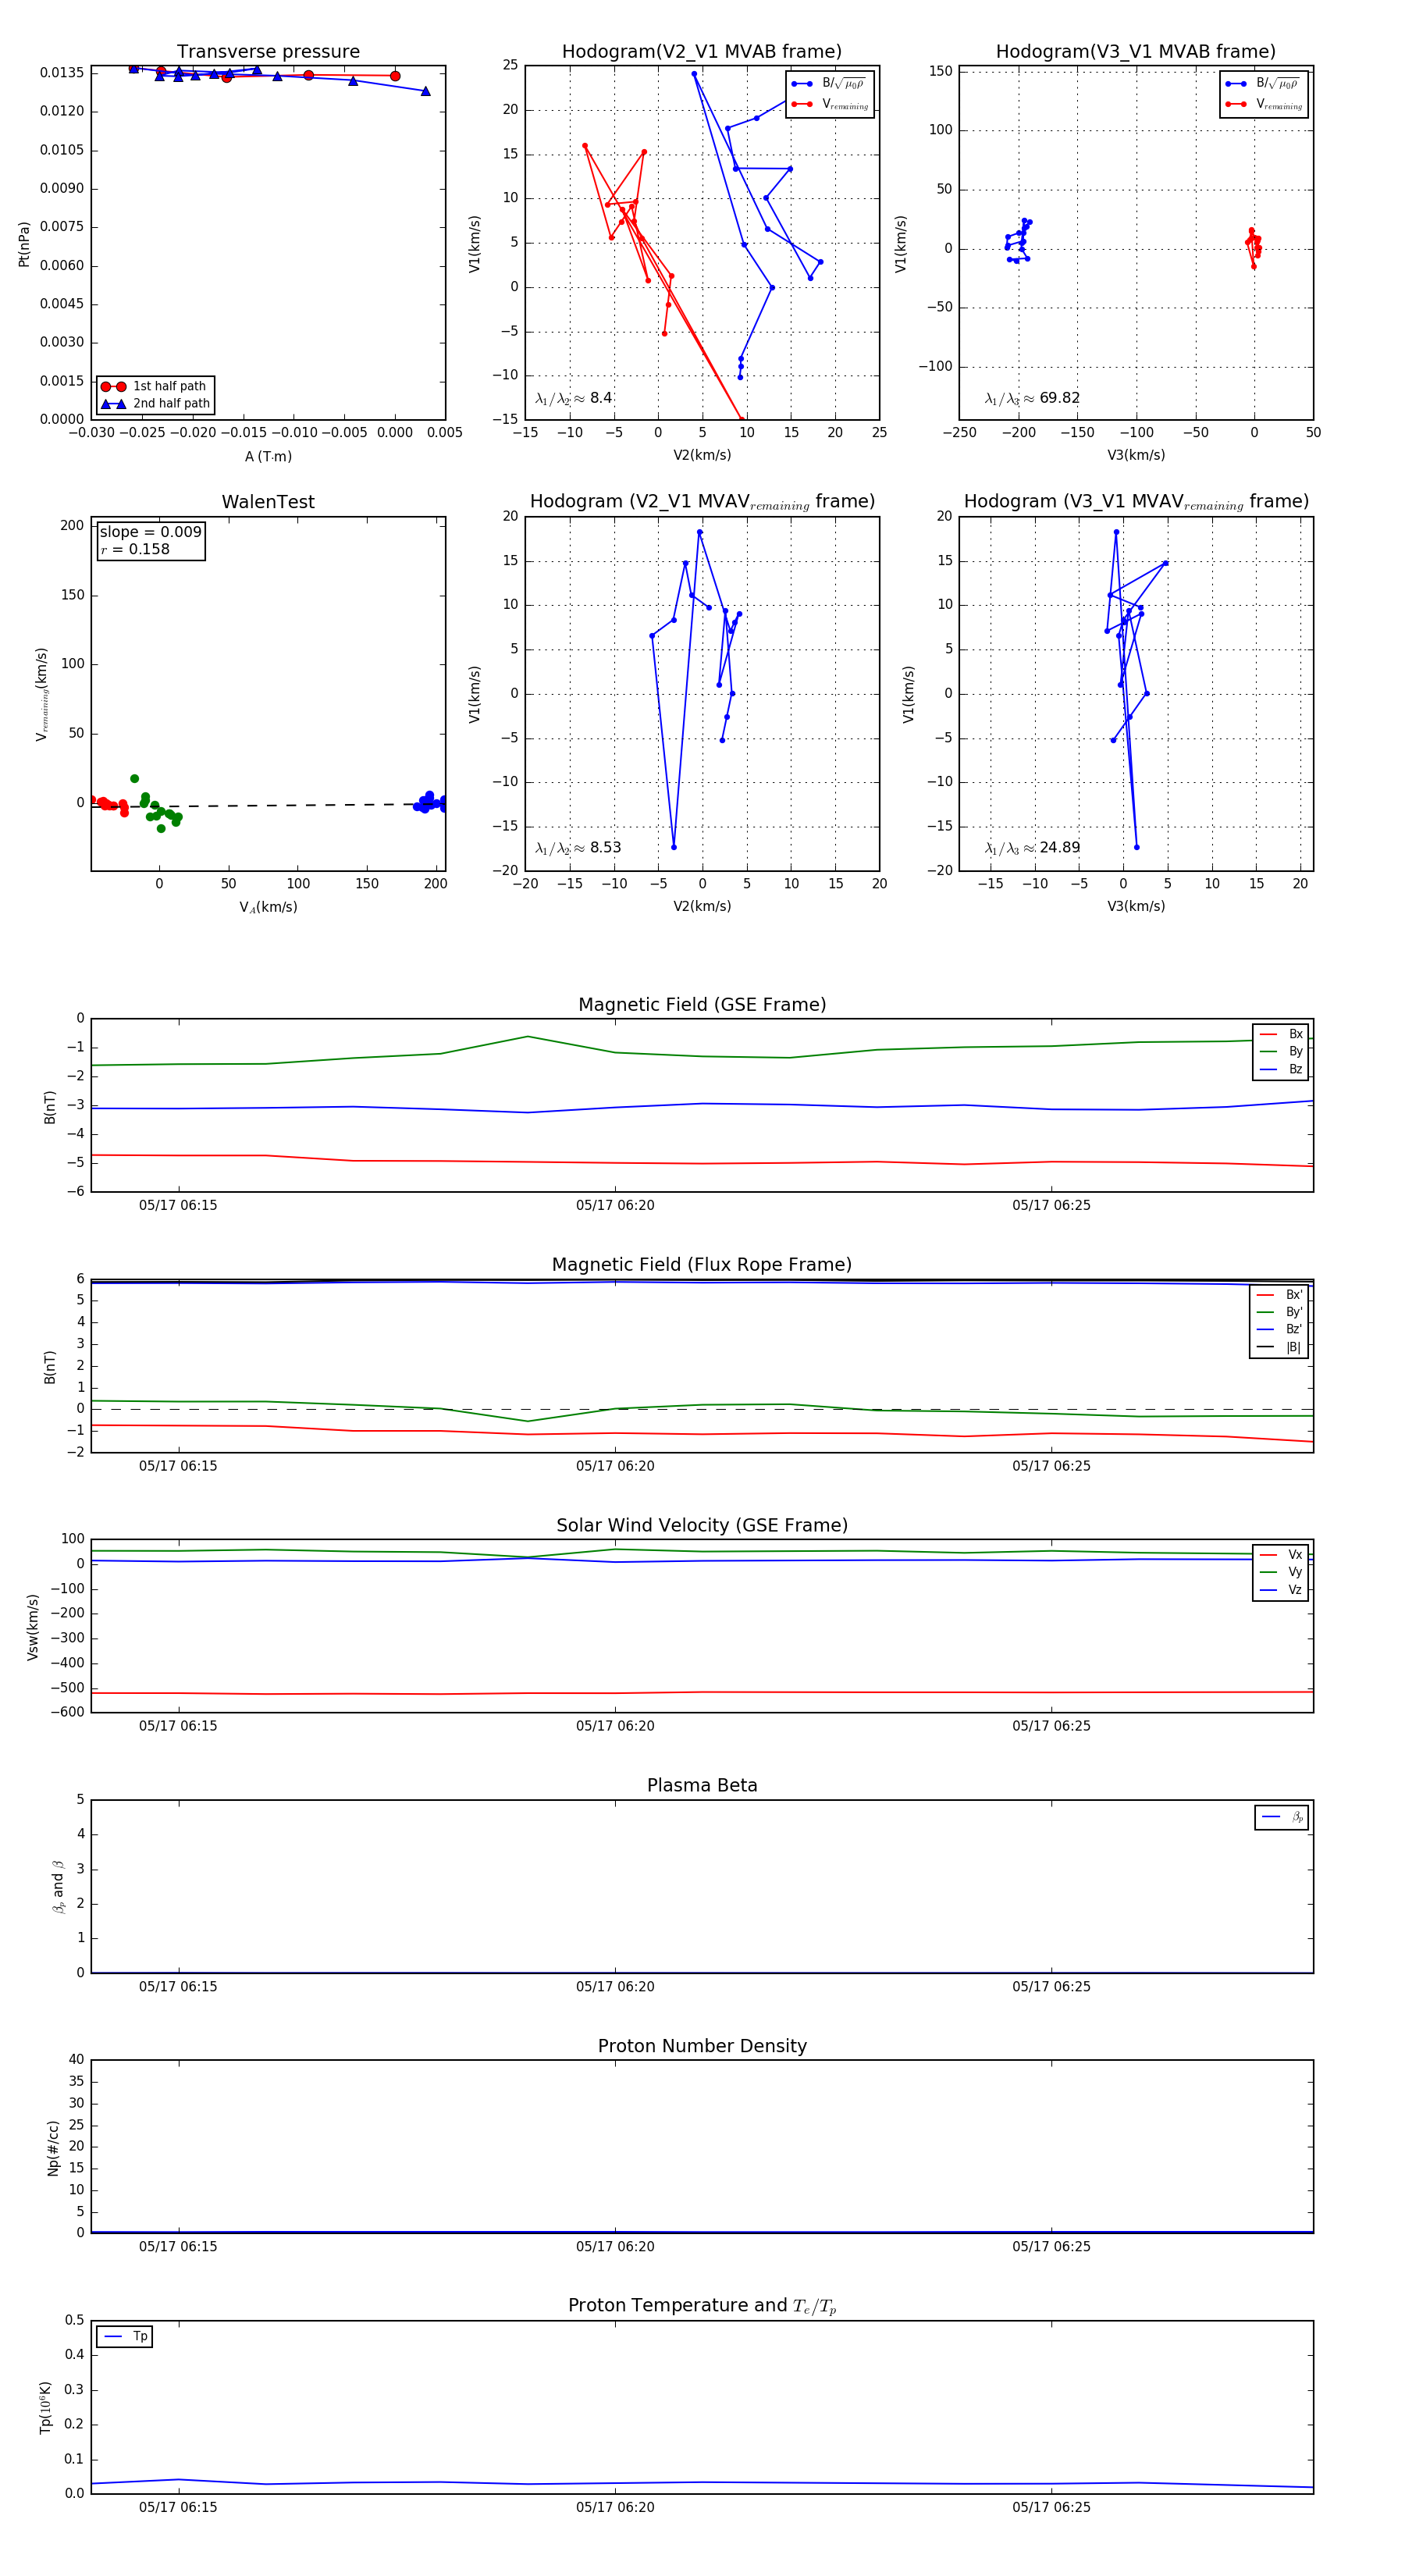Screen dimensions: 1405x2576
Task: Click the 'Transverse pressure' plot title
Action: (268, 52)
